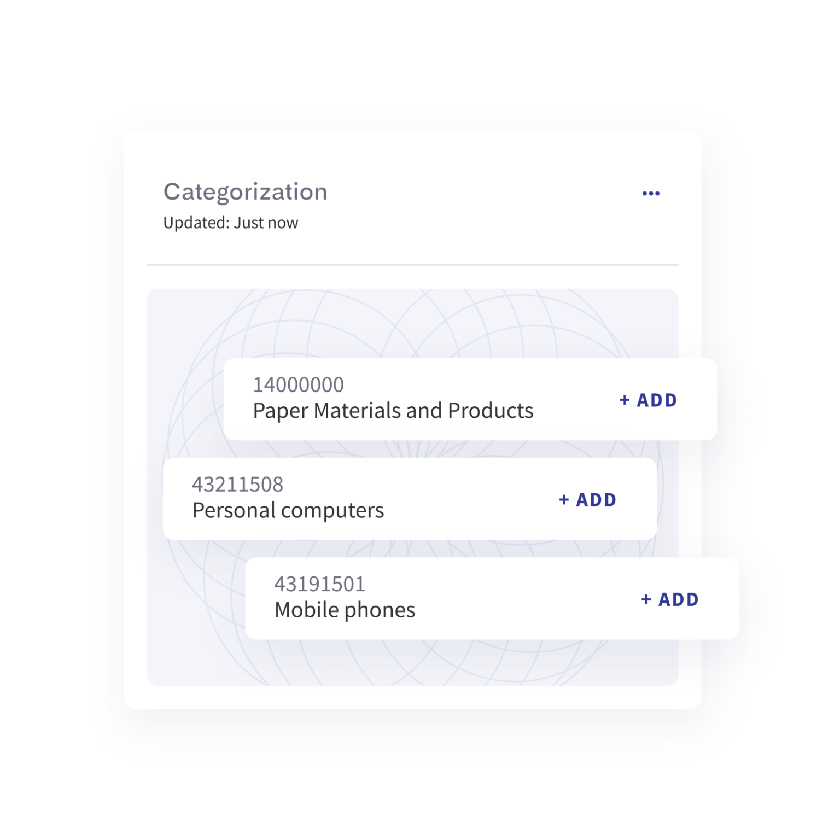The width and height of the screenshot is (840, 840).
Task: Select the code 43191501
Action: tap(319, 584)
